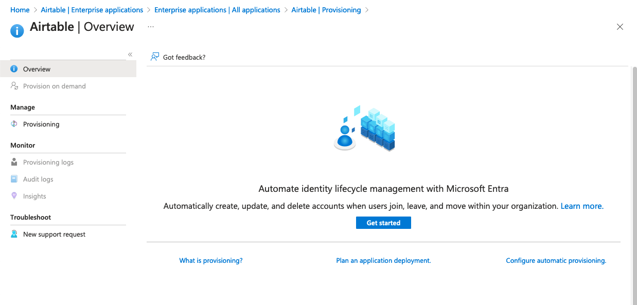Close the Airtable Overview pane
Image resolution: width=637 pixels, height=305 pixels.
[620, 27]
